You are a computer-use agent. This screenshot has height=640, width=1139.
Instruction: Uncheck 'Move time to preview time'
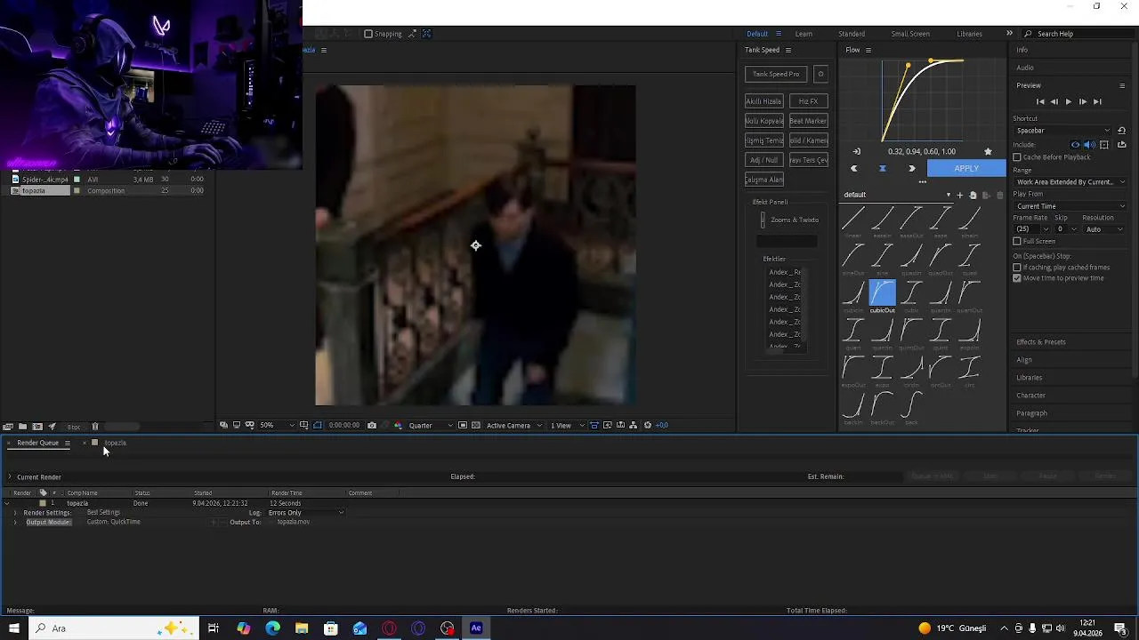coord(1017,278)
